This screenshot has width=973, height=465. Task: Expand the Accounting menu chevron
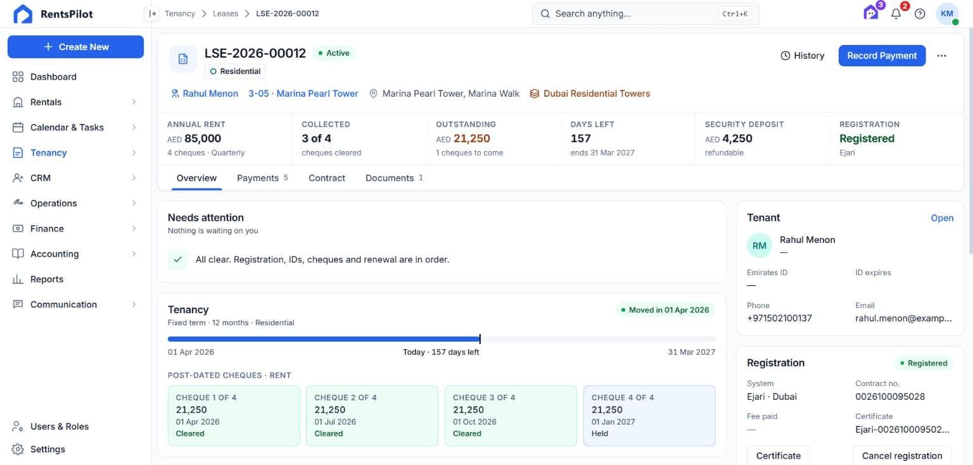coord(134,254)
